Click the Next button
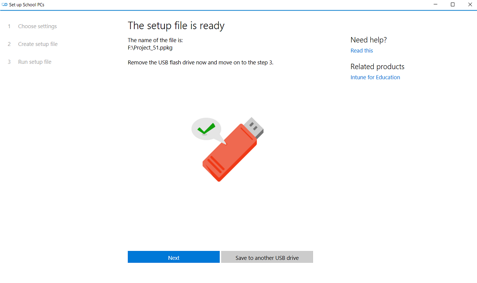The image size is (477, 283). [x=174, y=257]
